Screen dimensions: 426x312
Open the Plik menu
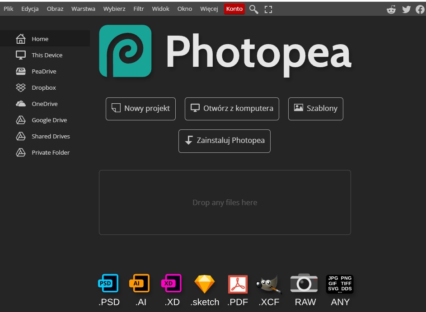tap(8, 8)
